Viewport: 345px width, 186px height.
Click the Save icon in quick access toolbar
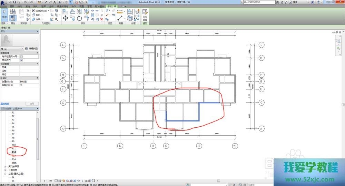click(x=15, y=2)
